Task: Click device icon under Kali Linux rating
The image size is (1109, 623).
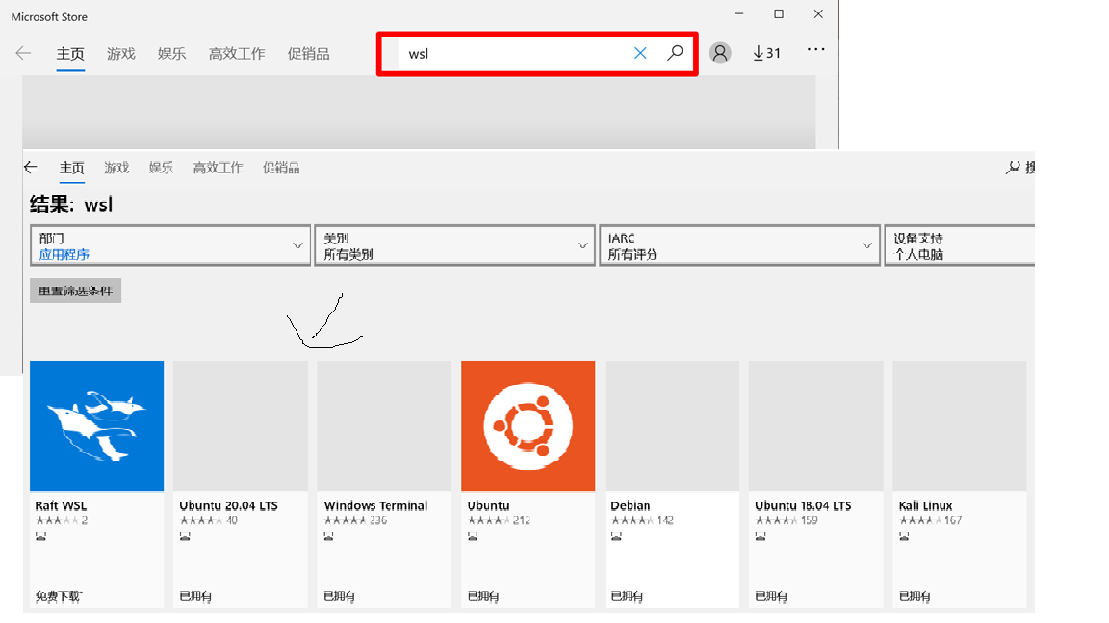Action: click(x=905, y=536)
